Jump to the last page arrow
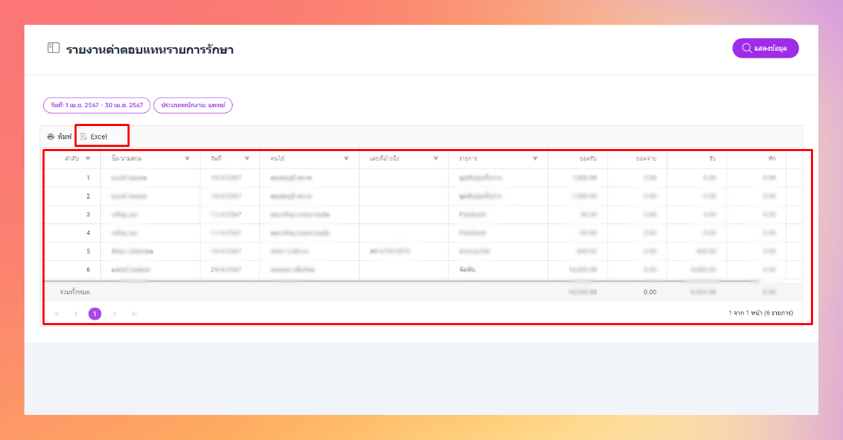 point(134,314)
